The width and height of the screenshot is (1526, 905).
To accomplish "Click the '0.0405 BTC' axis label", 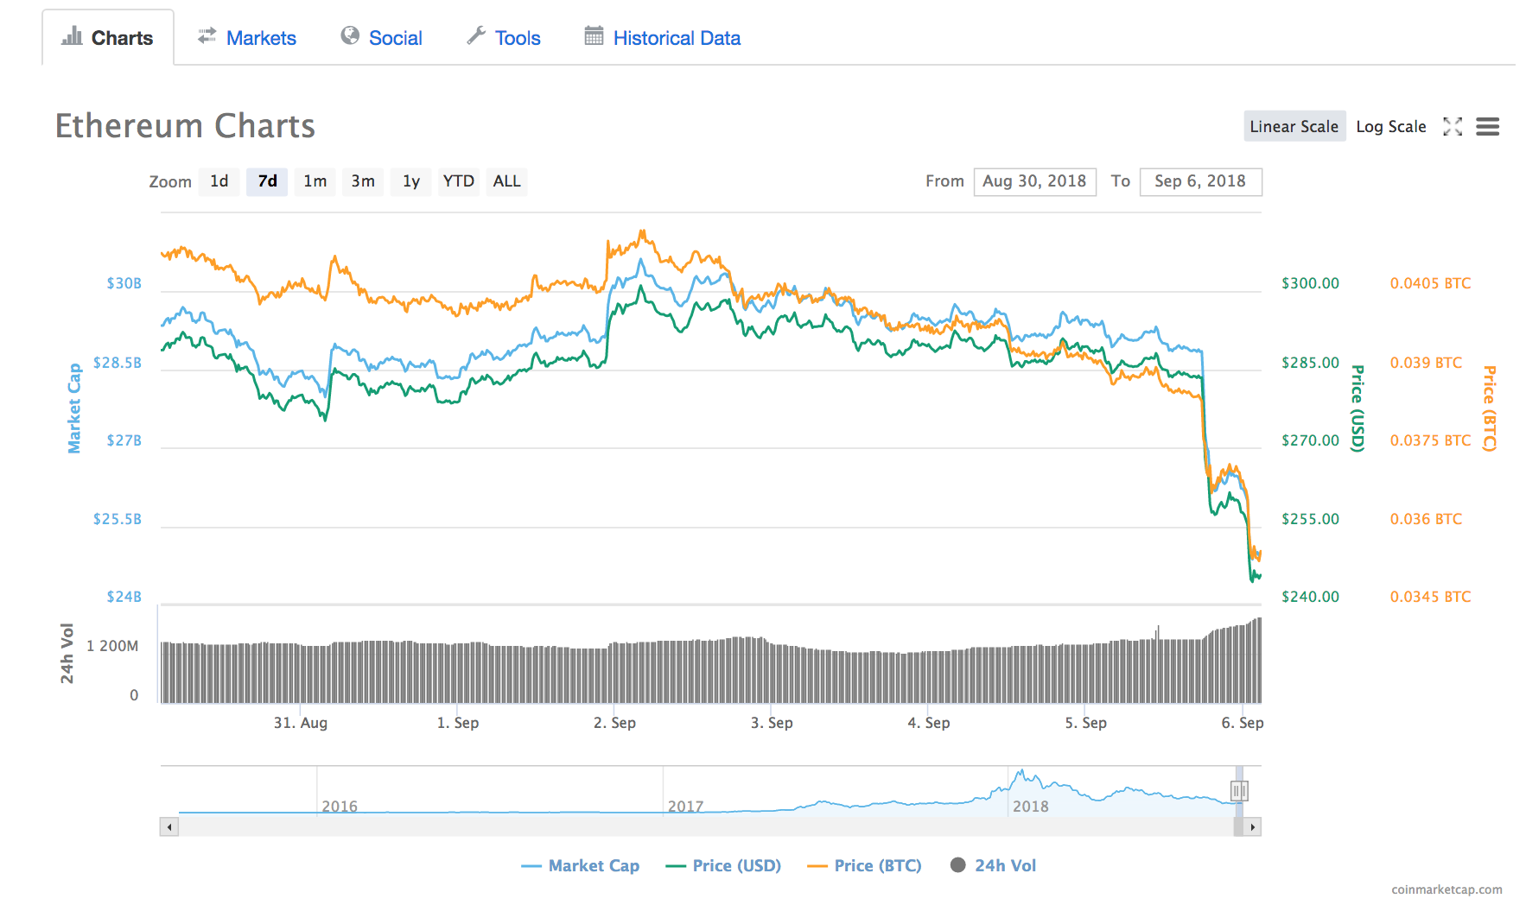I will coord(1430,283).
